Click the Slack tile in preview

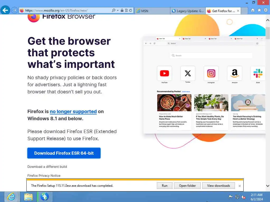click(x=258, y=73)
